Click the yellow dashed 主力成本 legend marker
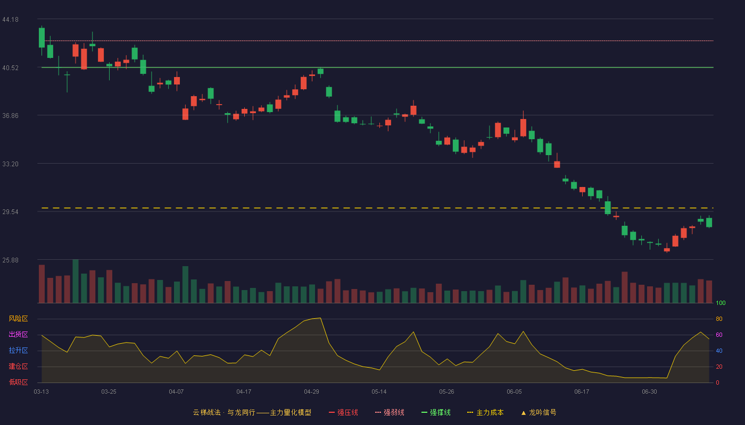Screen dimensions: 745x425 pos(470,412)
